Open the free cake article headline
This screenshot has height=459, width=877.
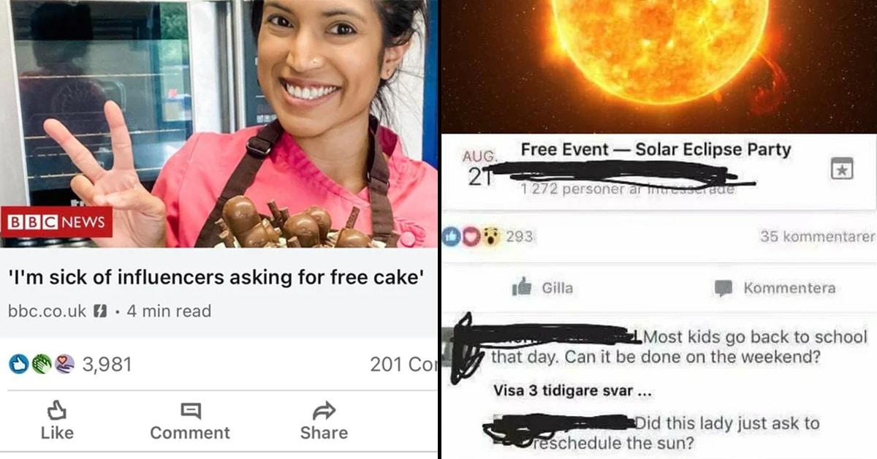click(x=216, y=278)
